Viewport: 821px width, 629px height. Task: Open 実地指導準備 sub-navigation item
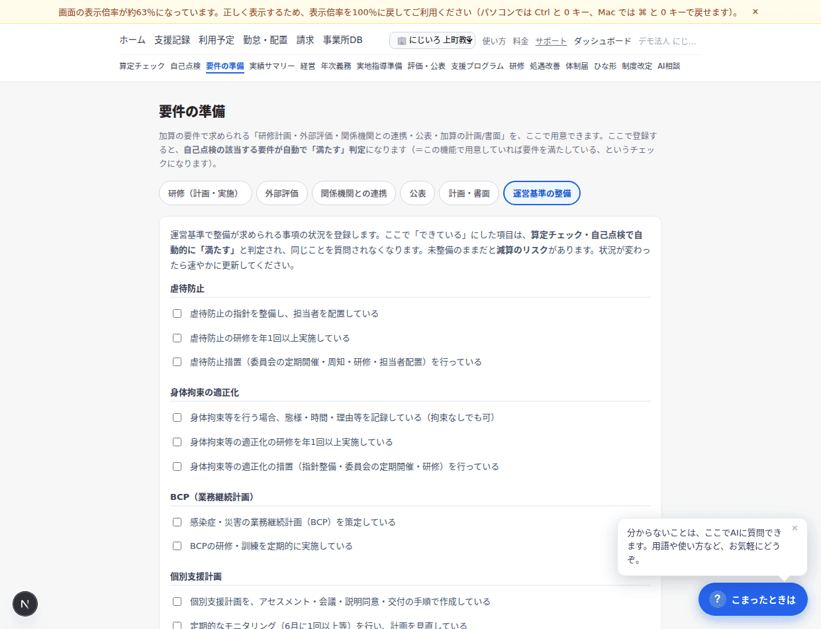coord(379,66)
